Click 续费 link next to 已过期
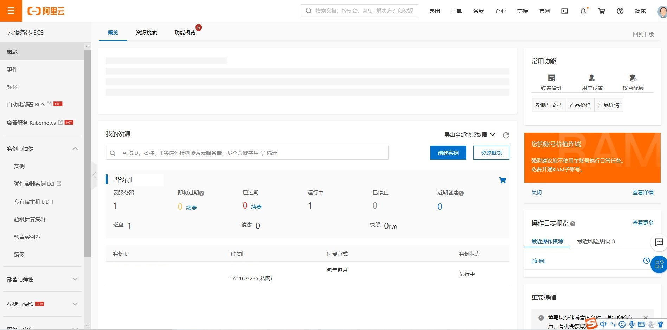 [256, 206]
